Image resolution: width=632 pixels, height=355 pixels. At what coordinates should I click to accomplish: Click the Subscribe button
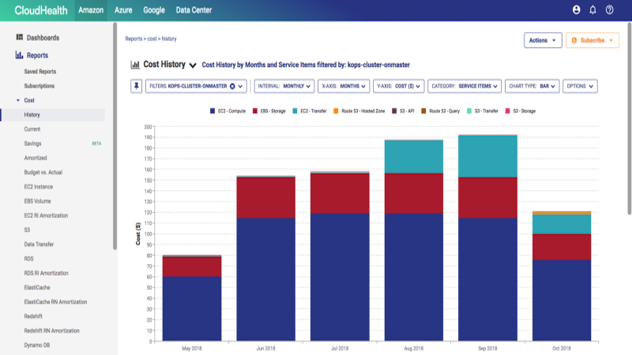[x=592, y=40]
